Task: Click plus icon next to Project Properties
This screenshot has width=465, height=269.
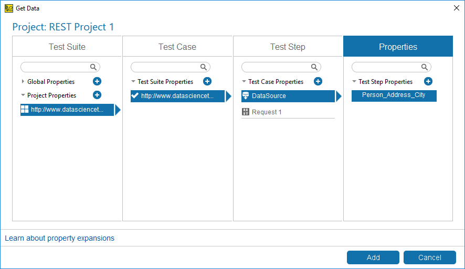Action: coord(97,95)
